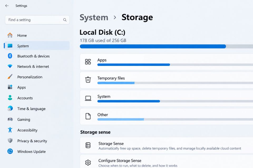
Task: Go to Time & language
Action: (31, 109)
